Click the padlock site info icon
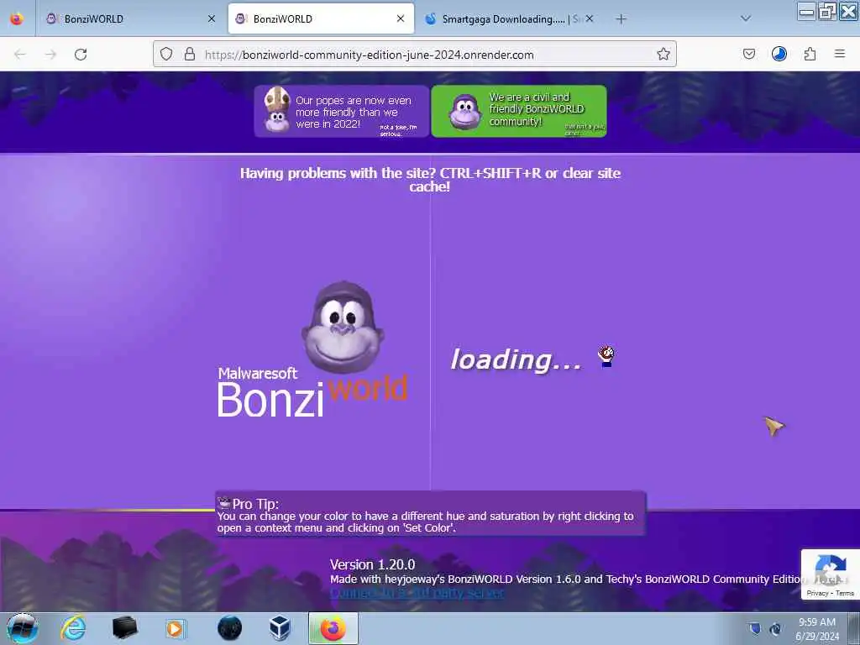Screen dimensions: 860x645 (x=190, y=54)
